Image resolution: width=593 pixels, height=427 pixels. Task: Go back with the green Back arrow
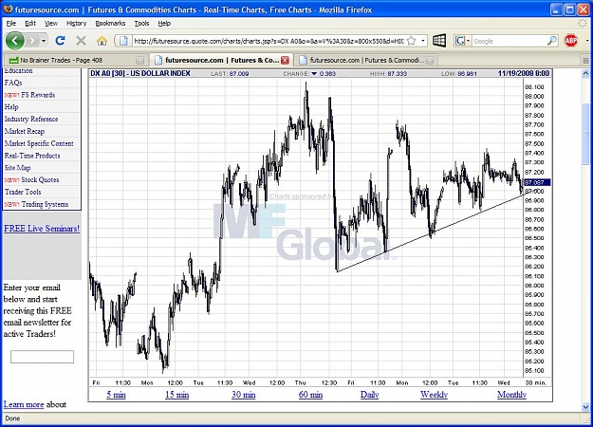click(15, 41)
